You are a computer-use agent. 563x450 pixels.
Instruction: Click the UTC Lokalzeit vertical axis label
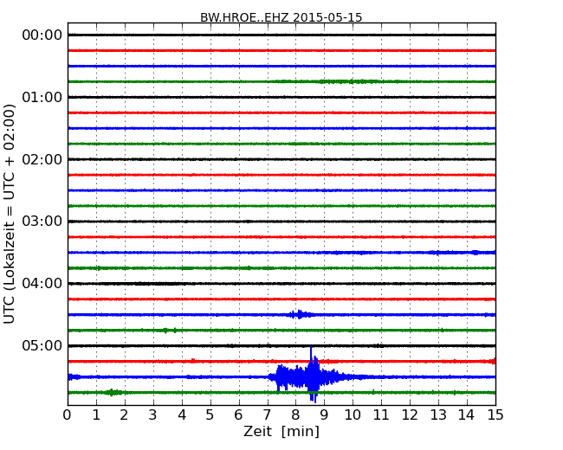[9, 214]
